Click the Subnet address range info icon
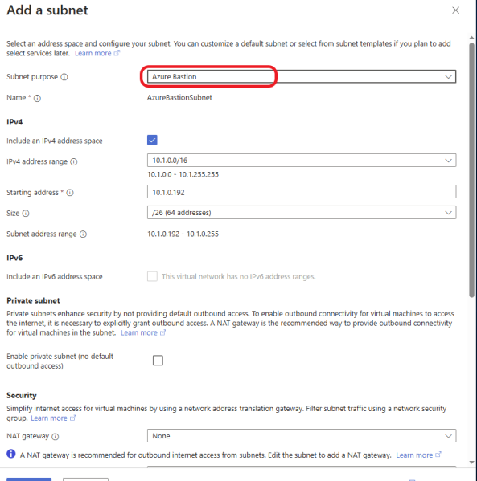Viewport: 477px width, 481px height. (x=84, y=234)
